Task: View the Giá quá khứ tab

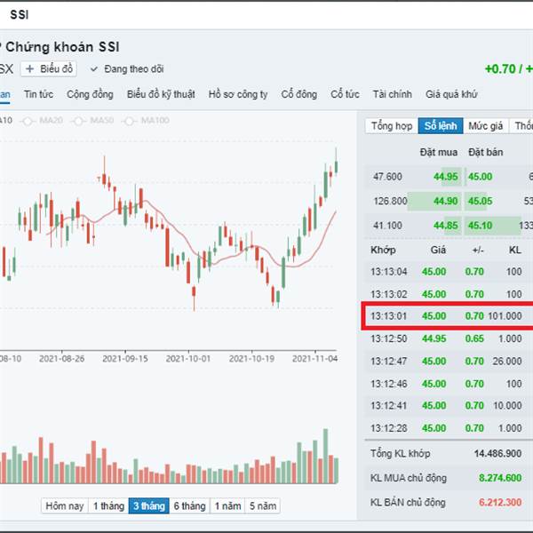Action: (452, 94)
